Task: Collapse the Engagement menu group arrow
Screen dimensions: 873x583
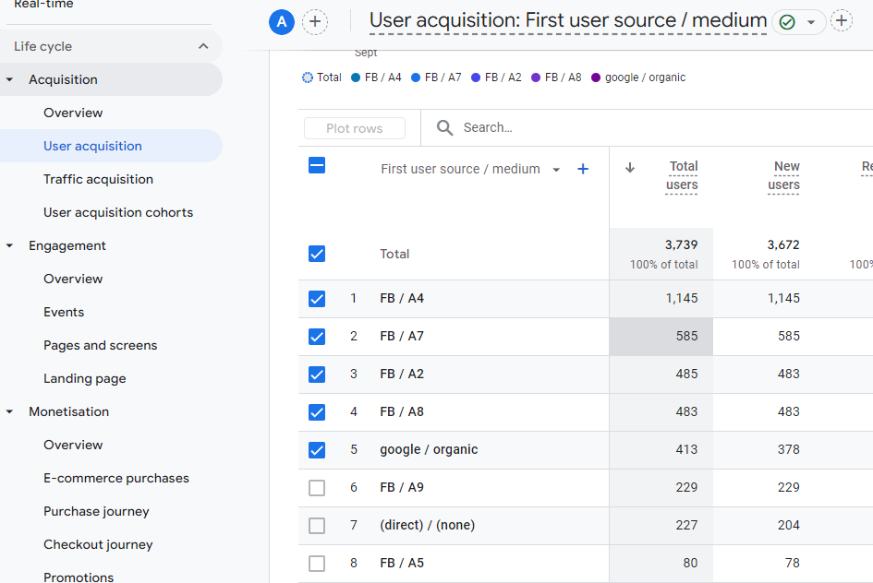Action: click(10, 245)
